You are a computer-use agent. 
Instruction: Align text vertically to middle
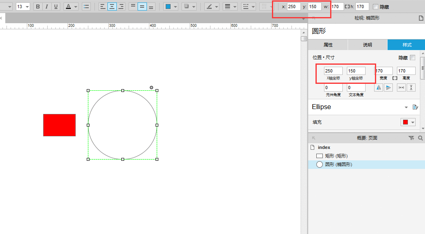click(142, 7)
